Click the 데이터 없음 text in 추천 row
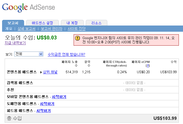Viewport: 183px width, 124px height. coord(134,90)
